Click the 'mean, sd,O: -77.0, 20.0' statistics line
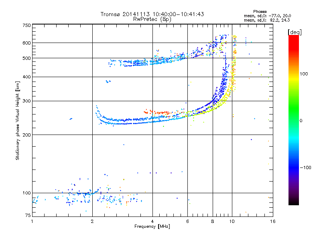The image size is (321, 241). point(267,16)
